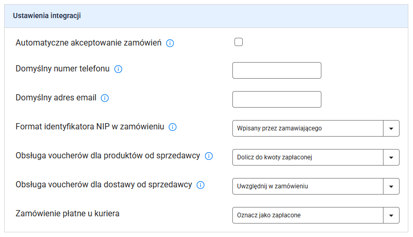Click info icon for vouchers dla dostawy

201,185
